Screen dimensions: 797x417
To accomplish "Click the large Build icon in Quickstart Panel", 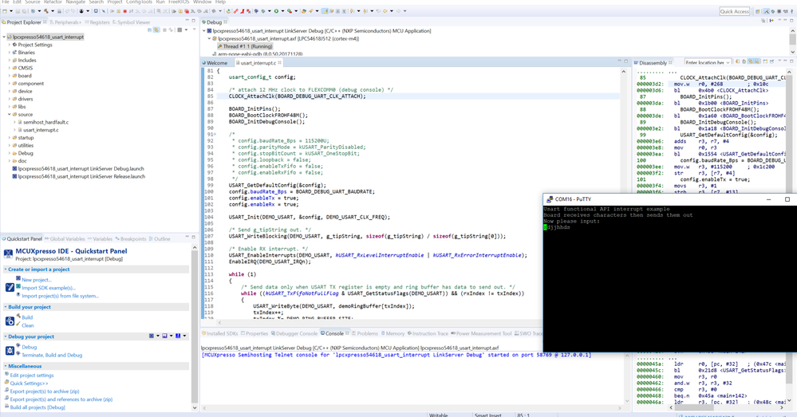I will [10, 321].
